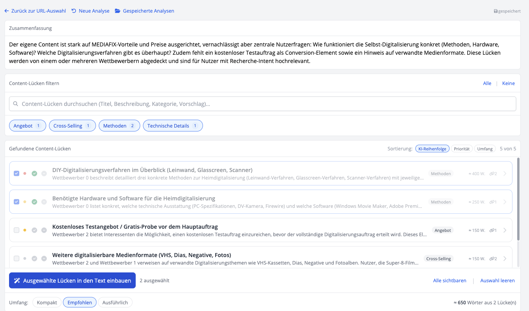
Task: Check the Weitere digitalisierbare Medienformate checkbox
Action: (x=17, y=259)
